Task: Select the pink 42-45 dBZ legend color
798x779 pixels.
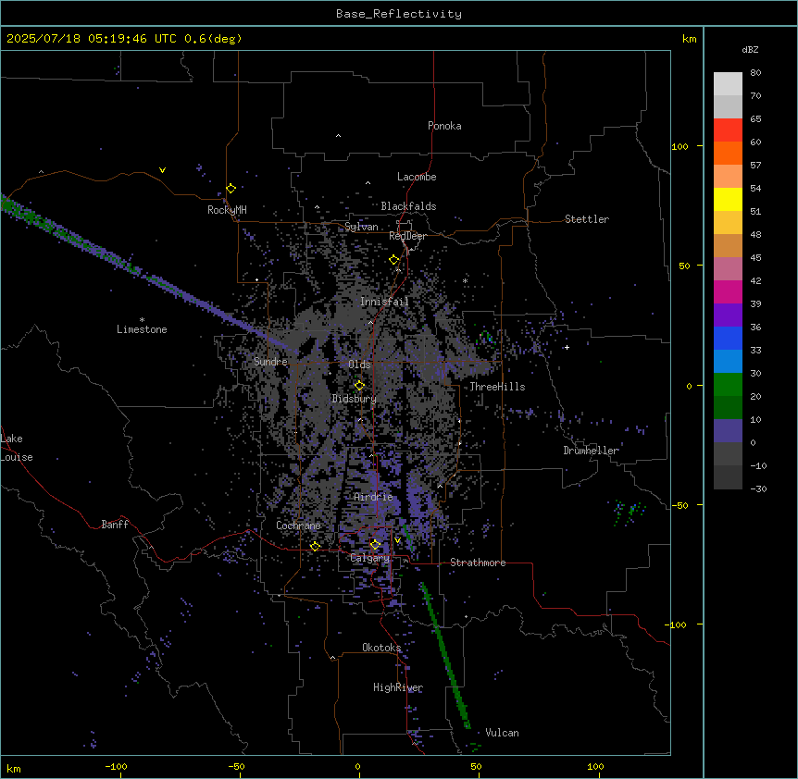Action: tap(728, 269)
